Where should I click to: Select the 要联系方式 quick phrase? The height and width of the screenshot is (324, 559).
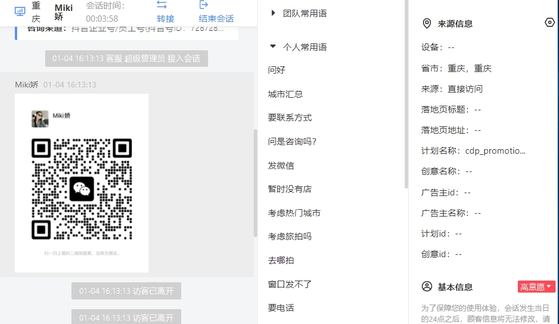[290, 118]
